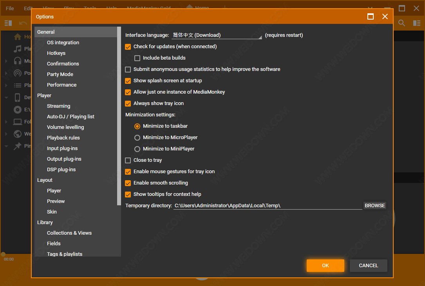Check the Close to tray option
Viewport: 425px width, 286px height.
coord(128,160)
